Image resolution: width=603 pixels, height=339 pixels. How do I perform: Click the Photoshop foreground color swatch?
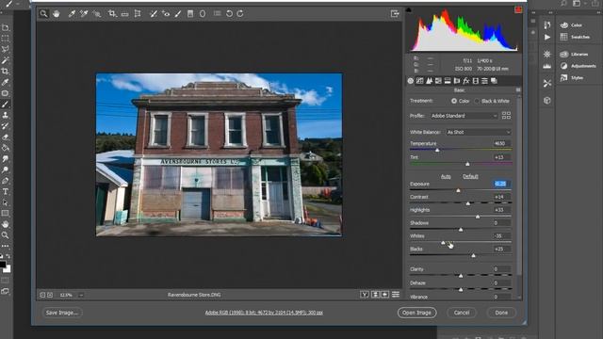pos(3,265)
